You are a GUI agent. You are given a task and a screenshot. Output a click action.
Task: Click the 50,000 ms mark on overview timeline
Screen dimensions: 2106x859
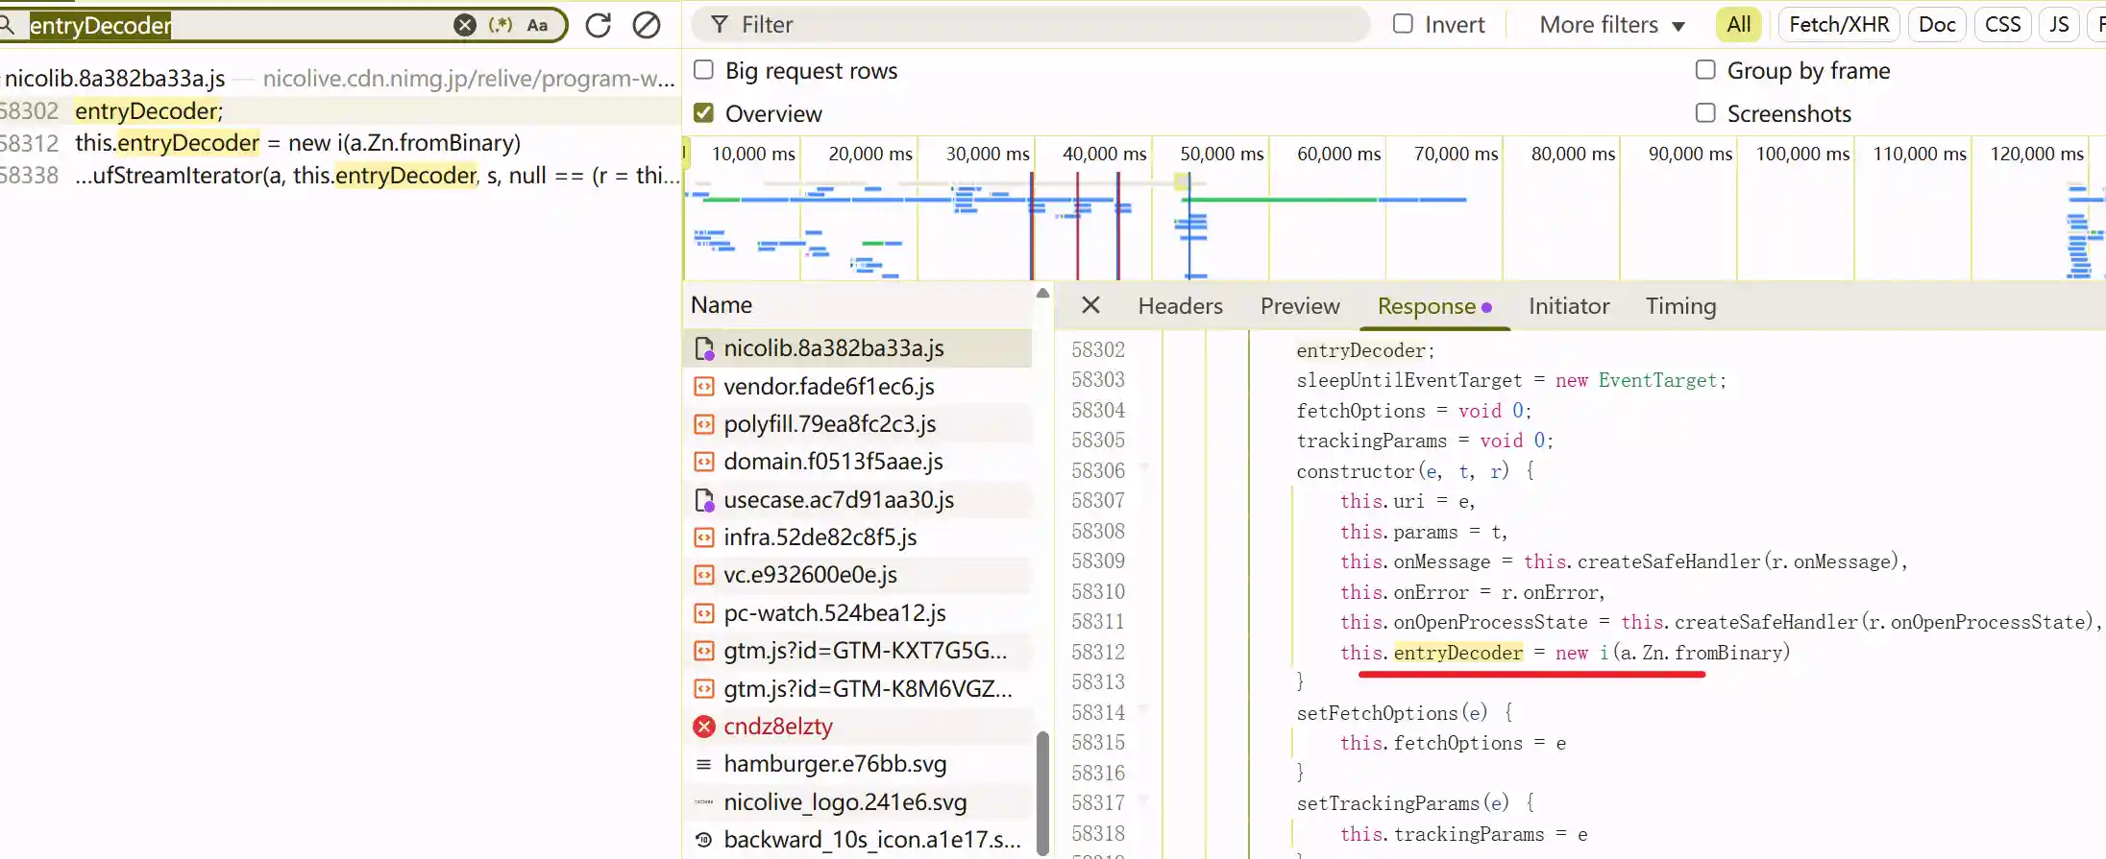[1221, 154]
